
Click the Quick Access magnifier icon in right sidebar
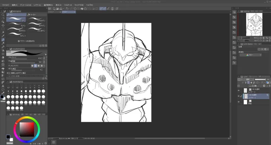tap(234, 12)
